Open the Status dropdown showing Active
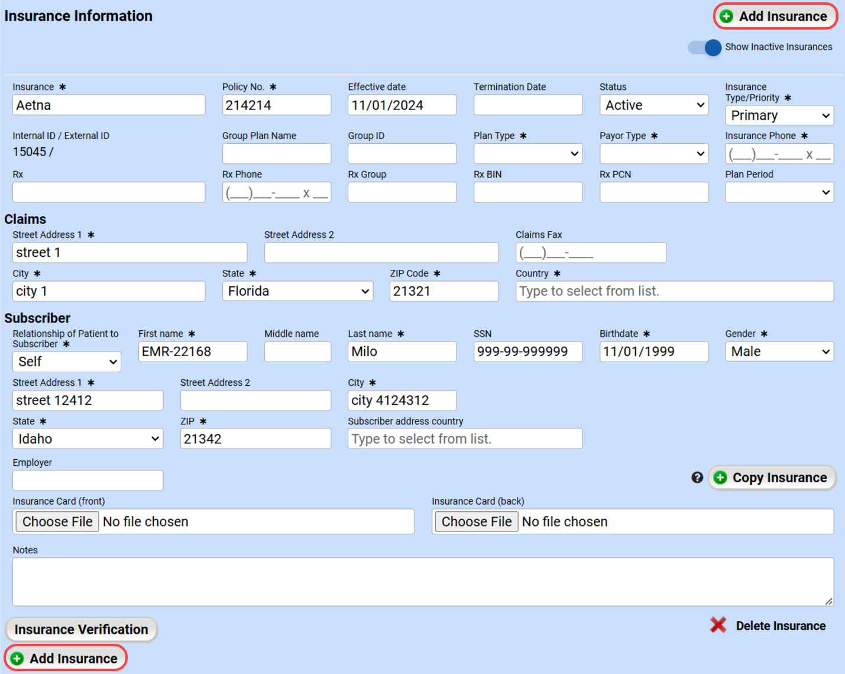Viewport: 845px width, 674px height. [x=653, y=105]
